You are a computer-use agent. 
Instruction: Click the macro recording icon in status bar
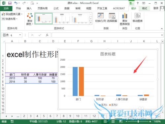point(12,121)
